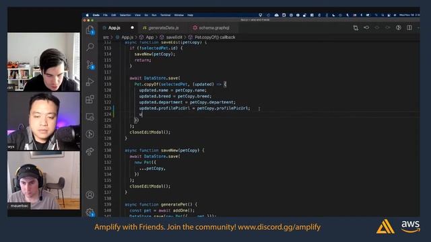The width and height of the screenshot is (431, 242).
Task: Click the commit navigation icon beside Open Changes
Action: [x=366, y=28]
